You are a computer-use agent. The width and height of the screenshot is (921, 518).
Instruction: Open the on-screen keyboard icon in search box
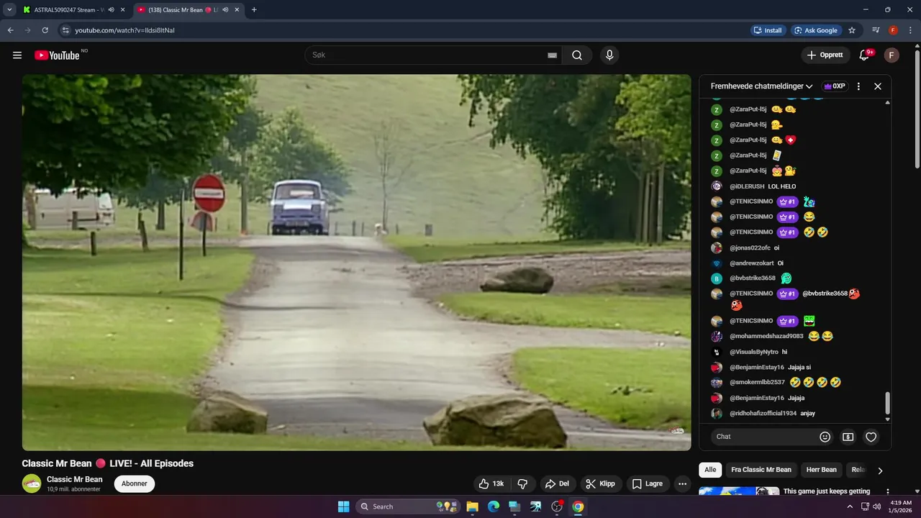[552, 55]
